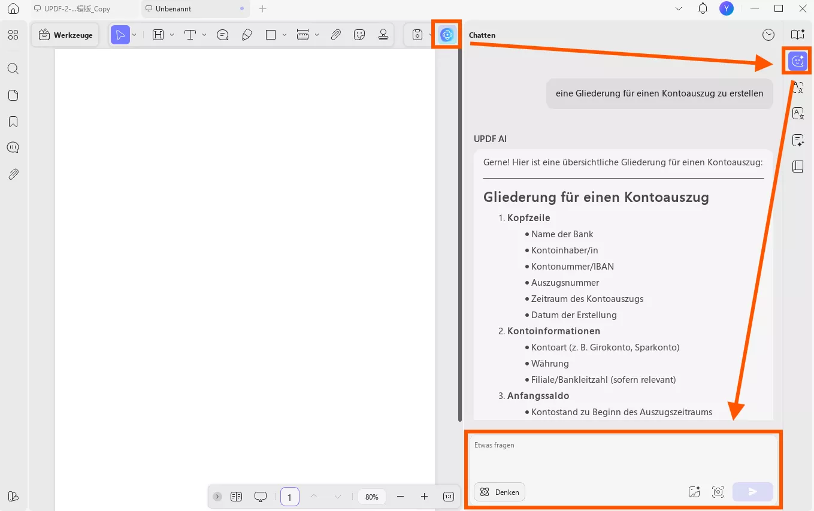This screenshot has width=814, height=511.
Task: Click the heading "Gliederung für einen Kontoauszug"
Action: pos(596,197)
